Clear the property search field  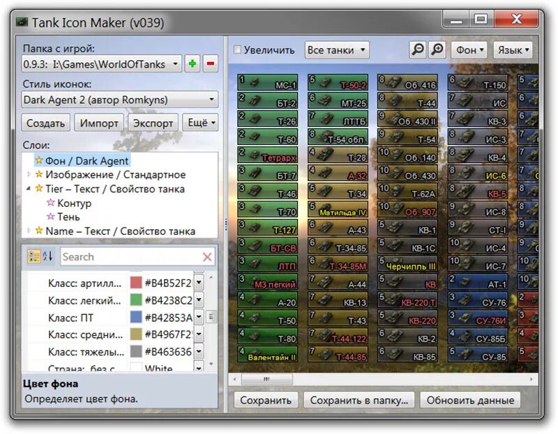point(207,256)
